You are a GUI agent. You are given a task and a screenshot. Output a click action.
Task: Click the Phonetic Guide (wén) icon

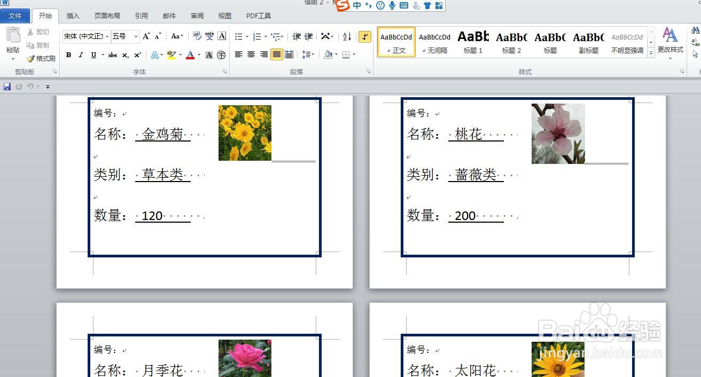pyautogui.click(x=209, y=36)
